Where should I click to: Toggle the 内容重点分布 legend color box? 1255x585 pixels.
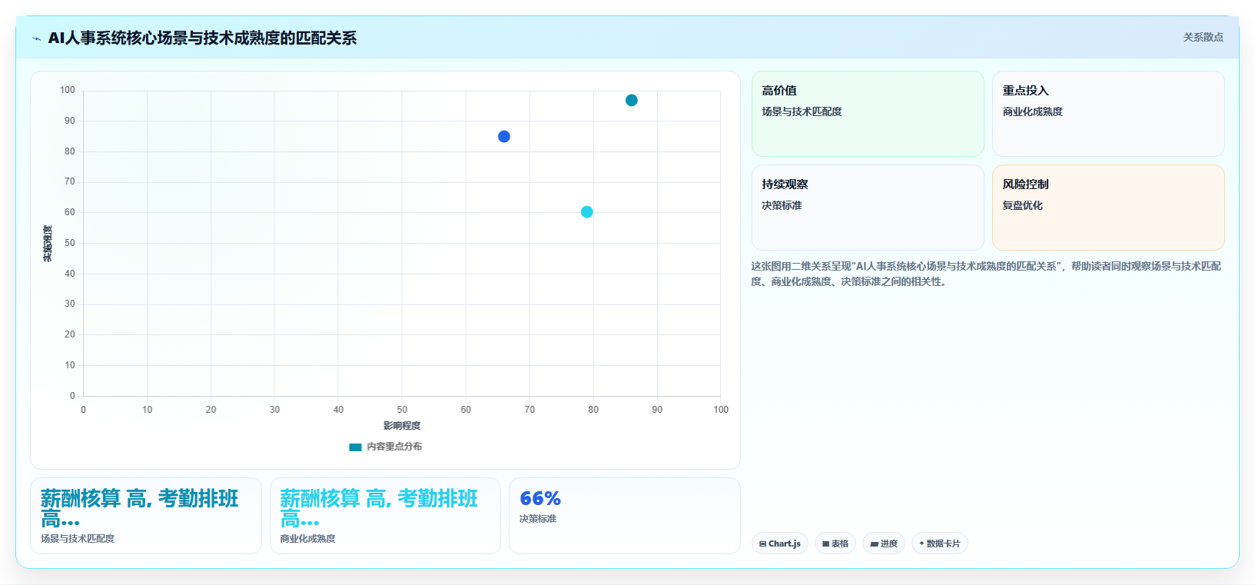(355, 447)
